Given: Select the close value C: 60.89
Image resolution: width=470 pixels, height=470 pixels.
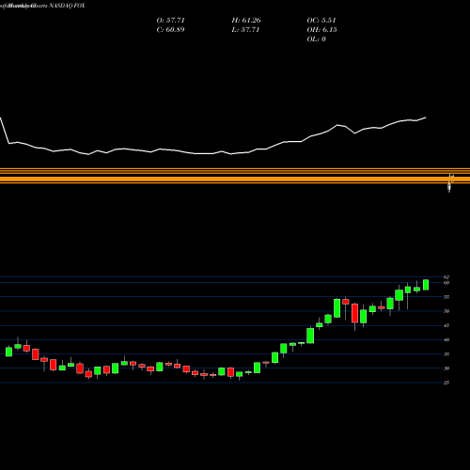Looking at the screenshot, I should (x=170, y=30).
